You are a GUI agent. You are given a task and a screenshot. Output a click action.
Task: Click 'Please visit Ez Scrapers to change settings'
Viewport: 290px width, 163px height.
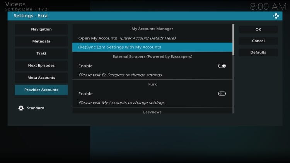[120, 75]
